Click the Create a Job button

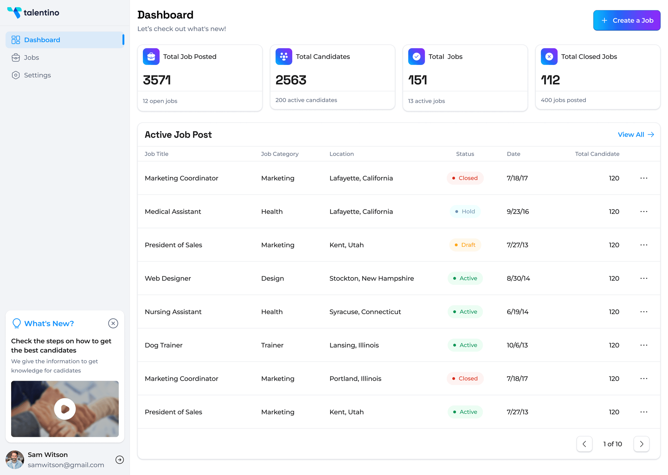(x=627, y=20)
